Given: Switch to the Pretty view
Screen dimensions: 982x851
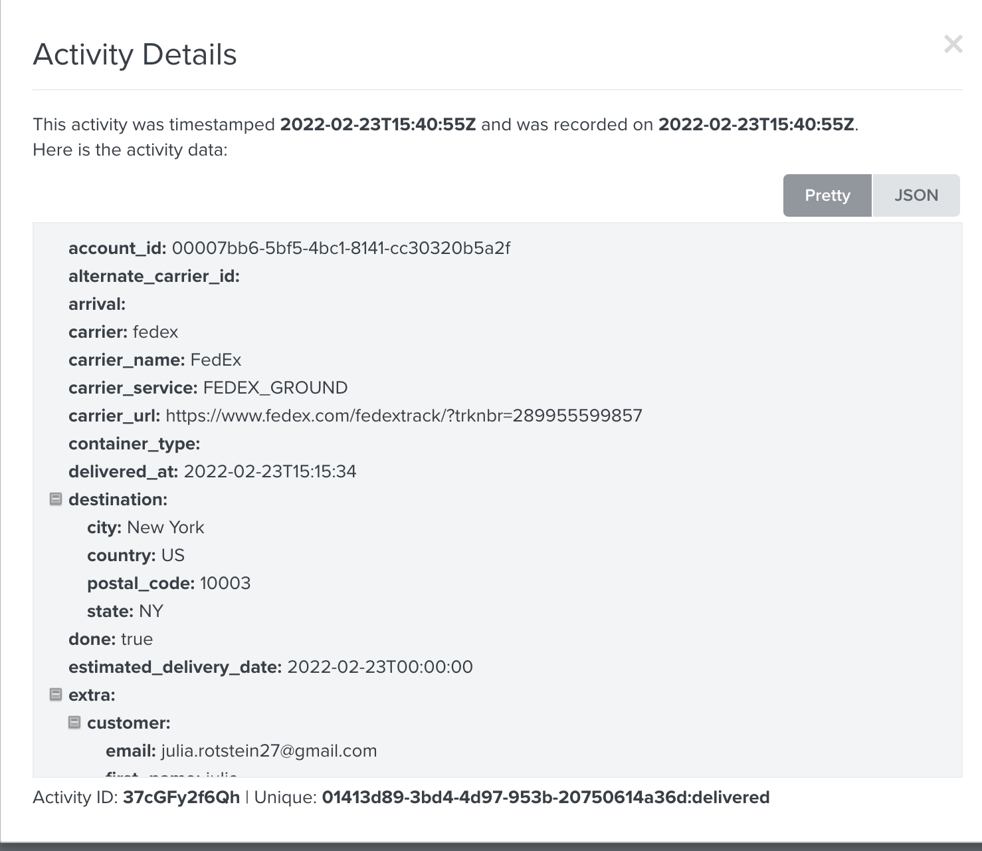Looking at the screenshot, I should pos(827,195).
